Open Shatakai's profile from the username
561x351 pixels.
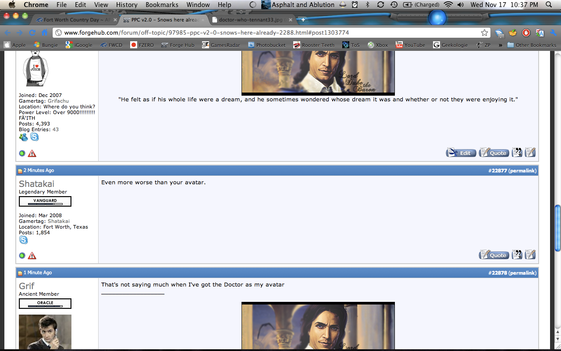click(36, 183)
